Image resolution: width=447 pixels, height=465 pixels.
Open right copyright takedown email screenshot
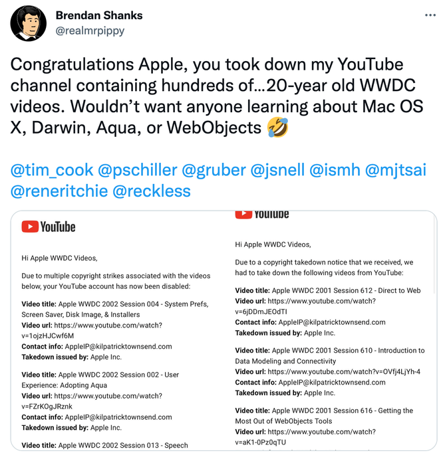click(331, 331)
